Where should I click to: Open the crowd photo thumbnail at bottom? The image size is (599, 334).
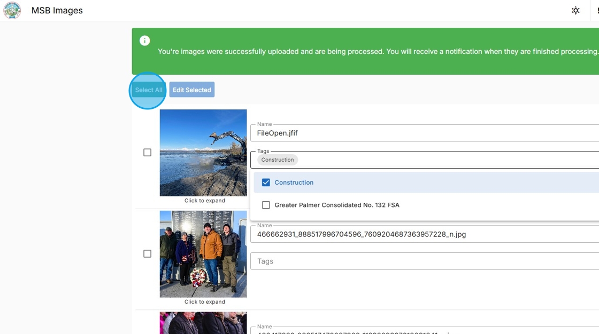tap(203, 323)
